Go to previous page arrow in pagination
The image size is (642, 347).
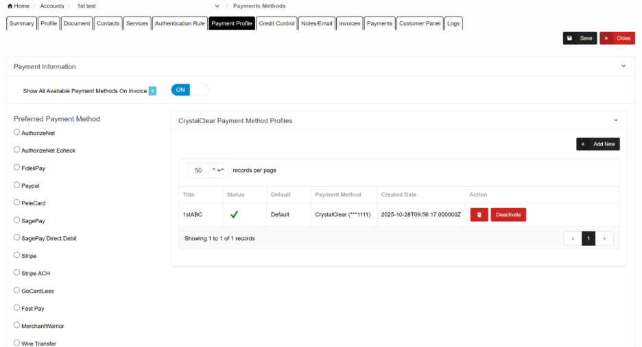coord(573,239)
